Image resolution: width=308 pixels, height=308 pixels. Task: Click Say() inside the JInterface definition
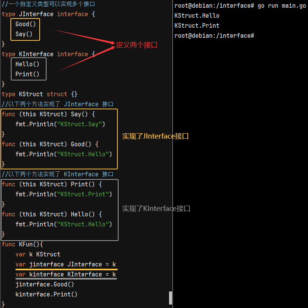click(x=24, y=34)
